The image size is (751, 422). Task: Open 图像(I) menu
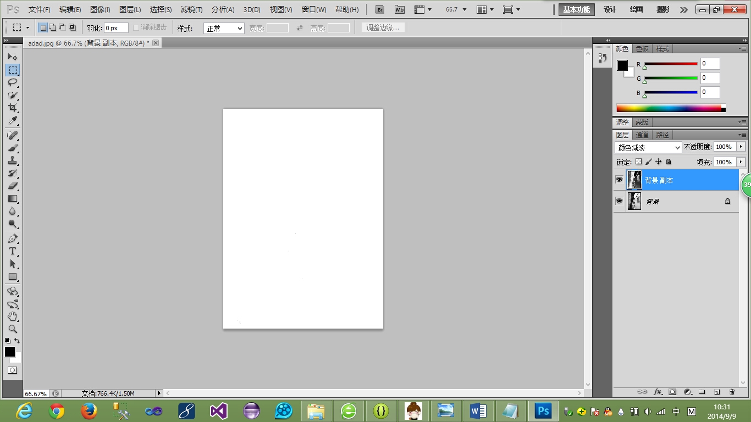point(100,9)
